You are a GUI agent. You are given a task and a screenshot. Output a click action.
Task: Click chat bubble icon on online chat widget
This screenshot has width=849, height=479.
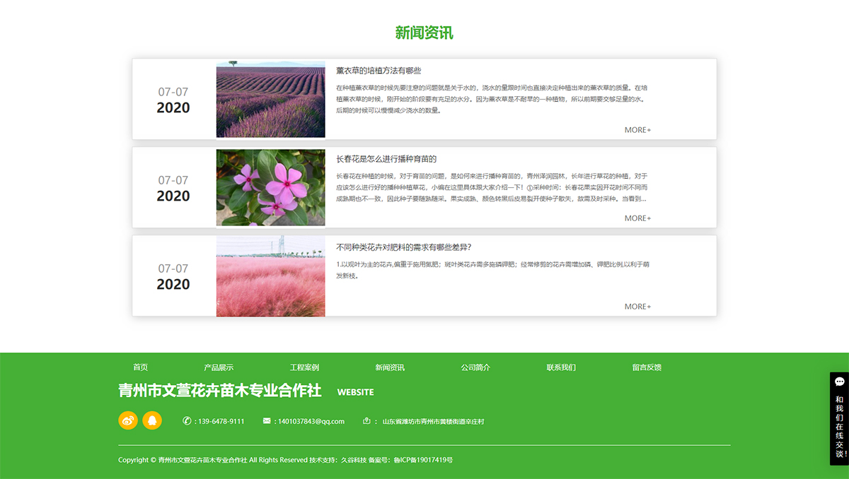(840, 382)
